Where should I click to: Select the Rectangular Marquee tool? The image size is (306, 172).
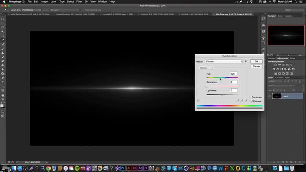click(3, 23)
